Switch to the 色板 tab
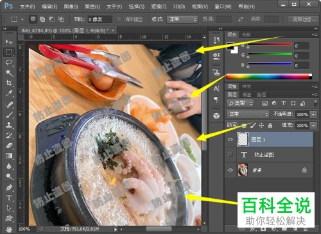The width and height of the screenshot is (321, 234). (246, 35)
